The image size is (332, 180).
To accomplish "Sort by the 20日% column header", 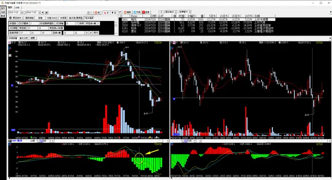I will [235, 16].
